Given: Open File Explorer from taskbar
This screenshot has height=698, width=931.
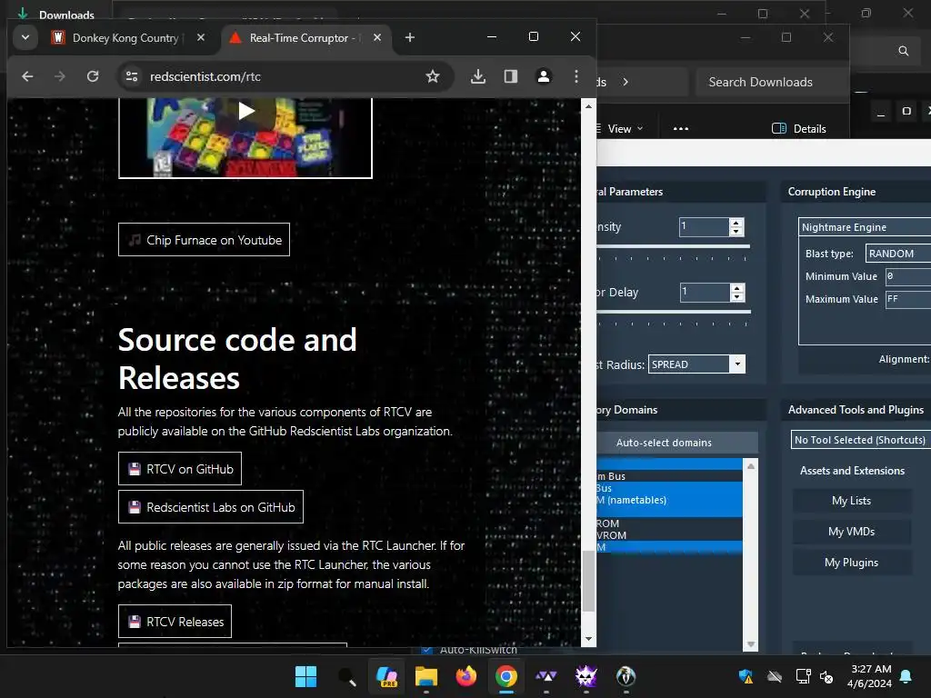Looking at the screenshot, I should 426,676.
